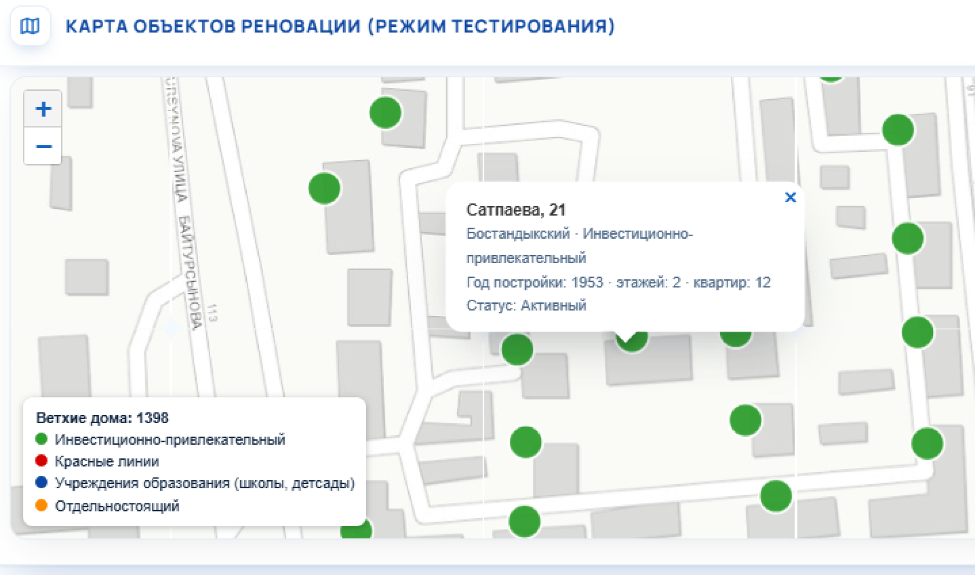975x575 pixels.
Task: Click the page title Карта объектов реновации
Action: (x=340, y=26)
